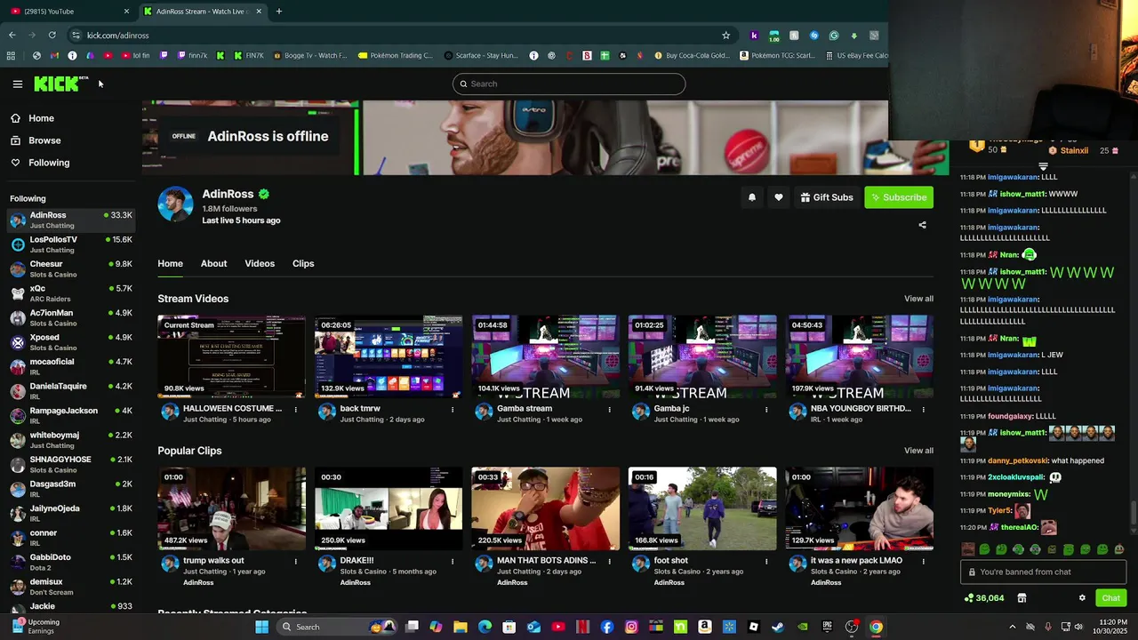
Task: Open options menu for foot shot clip
Action: tap(766, 562)
